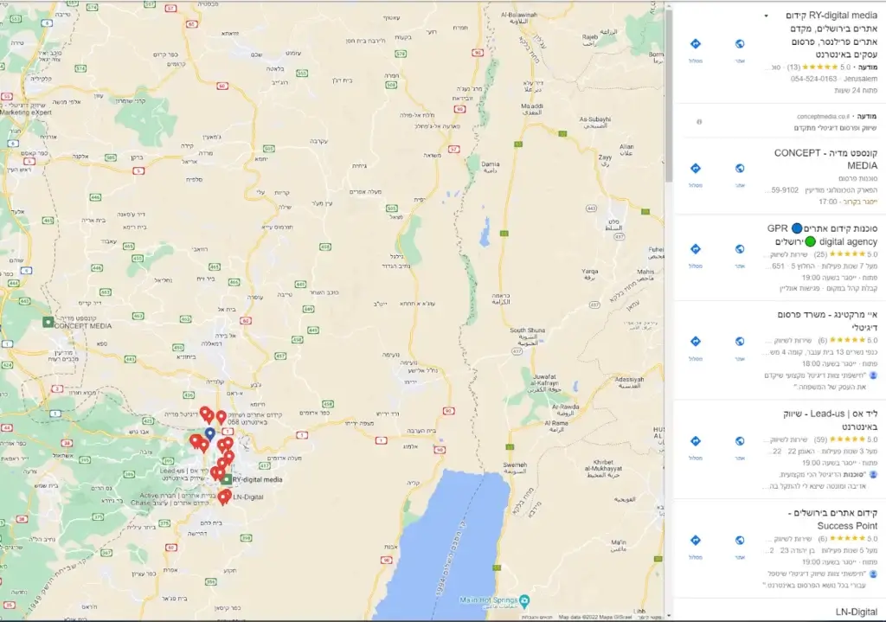The height and width of the screenshot is (622, 886).
Task: Open website icon for Success Point listing
Action: (x=740, y=540)
